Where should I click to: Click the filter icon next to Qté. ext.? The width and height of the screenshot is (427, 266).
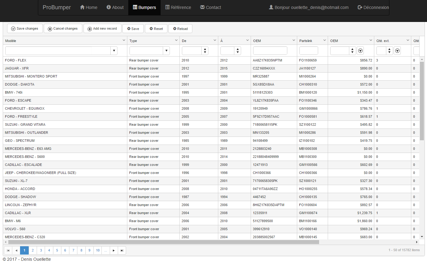(397, 51)
